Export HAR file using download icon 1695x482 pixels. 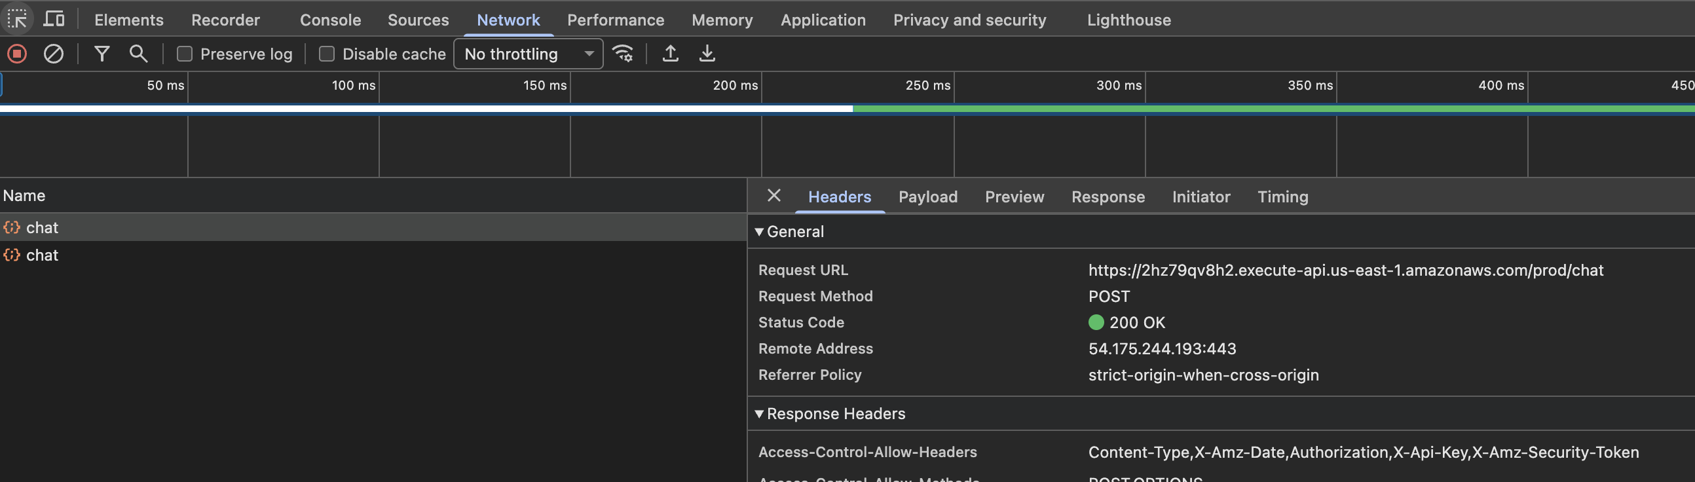click(x=707, y=53)
